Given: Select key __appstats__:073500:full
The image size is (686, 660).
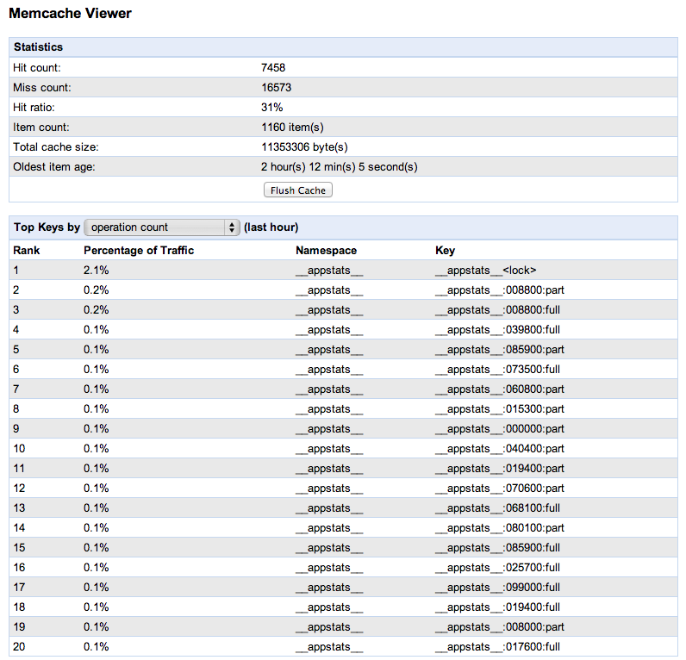Looking at the screenshot, I should [498, 370].
